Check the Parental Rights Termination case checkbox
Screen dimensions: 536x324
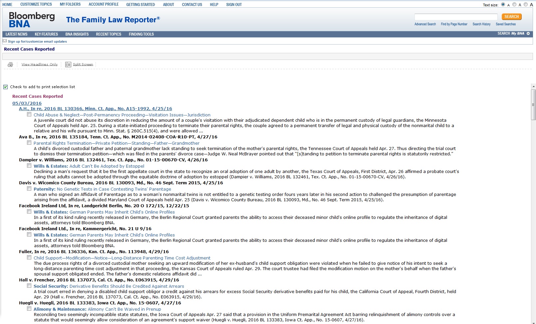click(x=29, y=143)
